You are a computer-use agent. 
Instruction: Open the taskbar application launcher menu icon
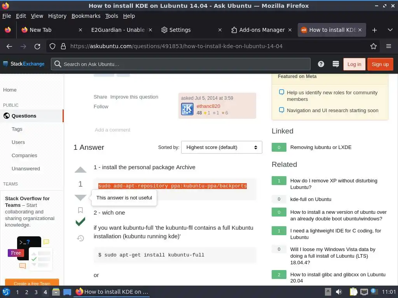tap(6, 292)
